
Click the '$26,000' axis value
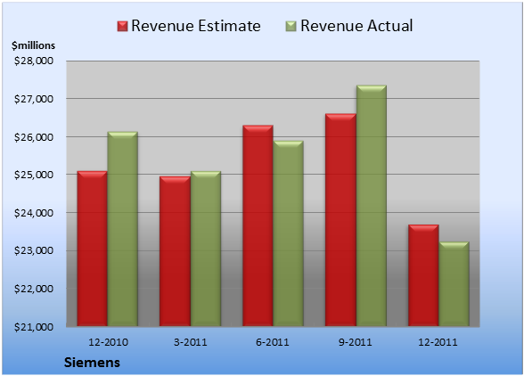coord(34,137)
